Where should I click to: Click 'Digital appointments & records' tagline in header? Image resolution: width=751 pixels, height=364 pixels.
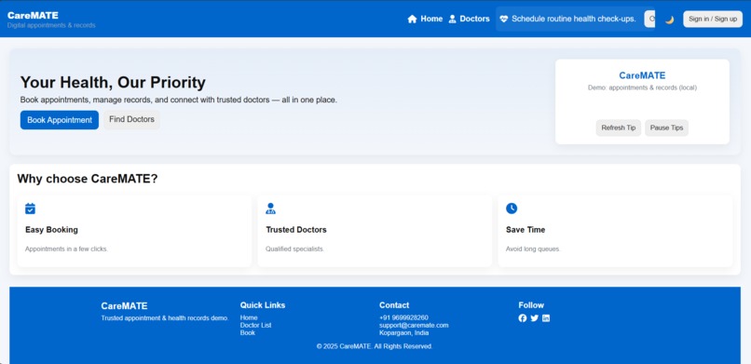coord(51,25)
